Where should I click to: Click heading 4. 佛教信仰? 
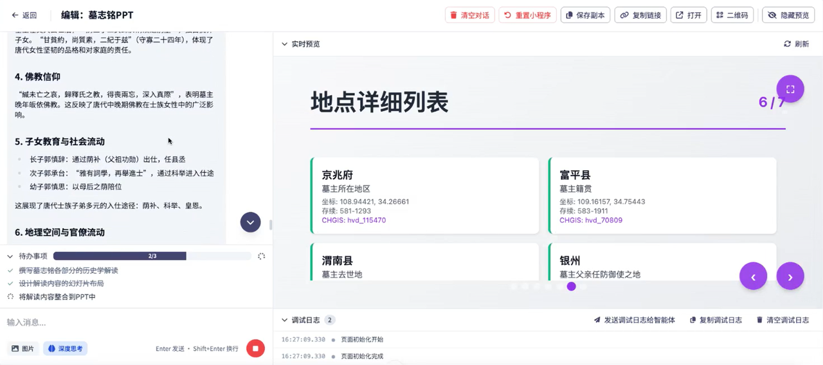pos(37,76)
